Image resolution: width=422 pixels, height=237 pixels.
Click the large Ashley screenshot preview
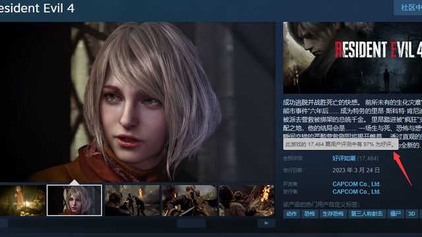pyautogui.click(x=138, y=101)
